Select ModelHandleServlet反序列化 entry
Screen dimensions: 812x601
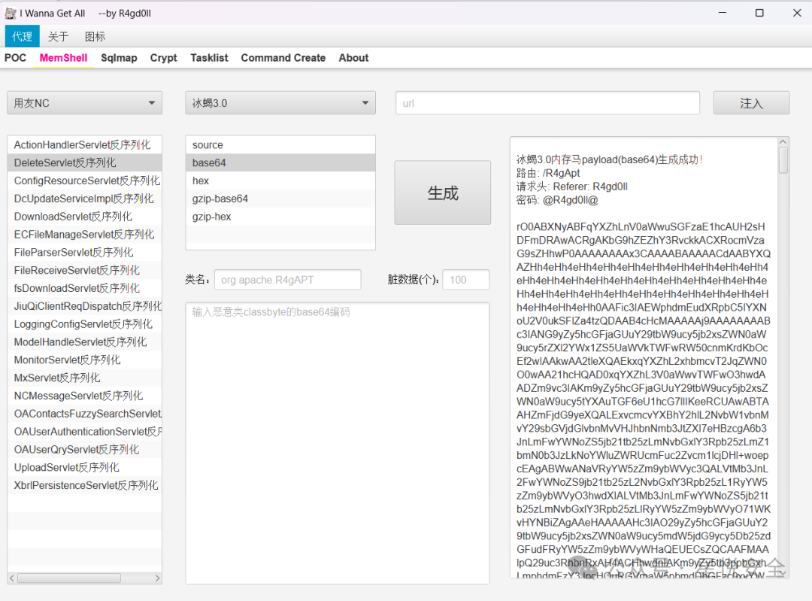pos(84,342)
